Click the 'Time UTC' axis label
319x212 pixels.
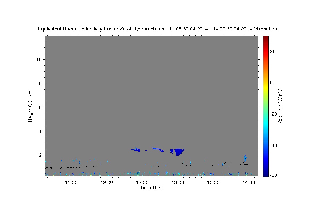151,188
